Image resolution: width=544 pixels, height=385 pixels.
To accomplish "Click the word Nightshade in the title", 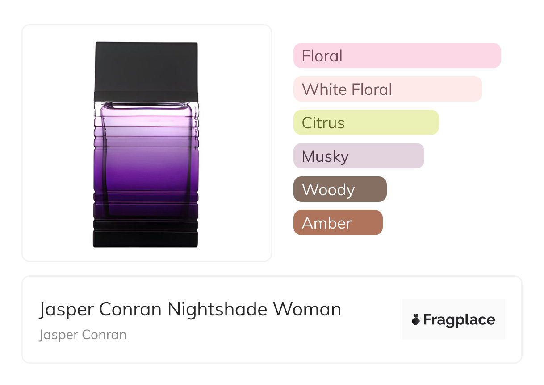I will click(218, 309).
